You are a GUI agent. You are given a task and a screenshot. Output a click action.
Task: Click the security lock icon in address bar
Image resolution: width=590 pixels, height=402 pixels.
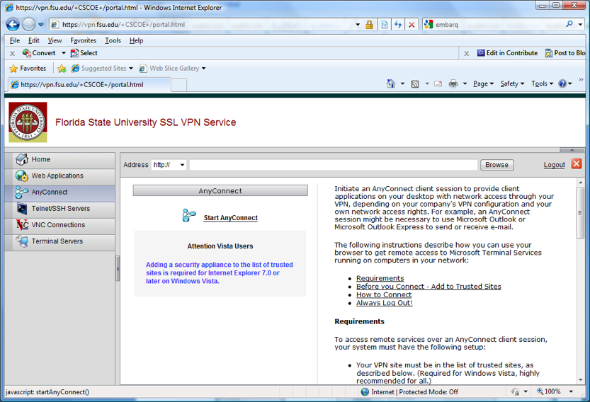369,25
